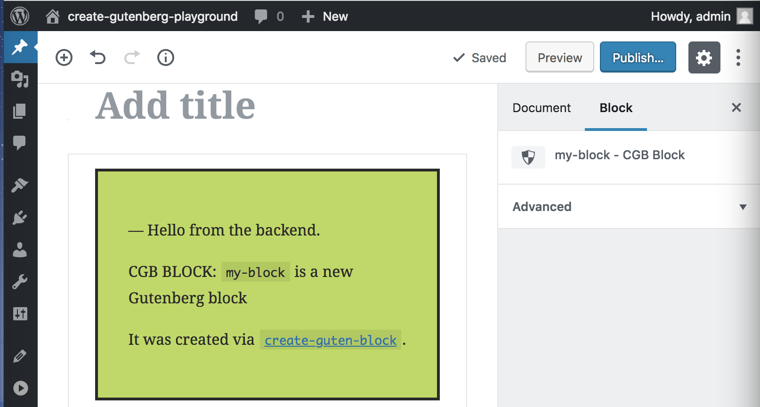
Task: Switch to the Document tab
Action: click(542, 108)
